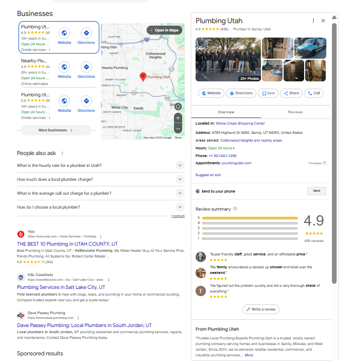Click the 4-star rating bar
351x361 pixels.
coord(250,223)
